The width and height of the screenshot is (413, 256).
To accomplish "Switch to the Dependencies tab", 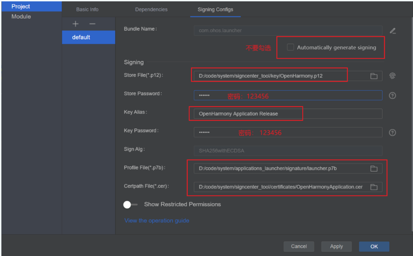I will coord(151,10).
